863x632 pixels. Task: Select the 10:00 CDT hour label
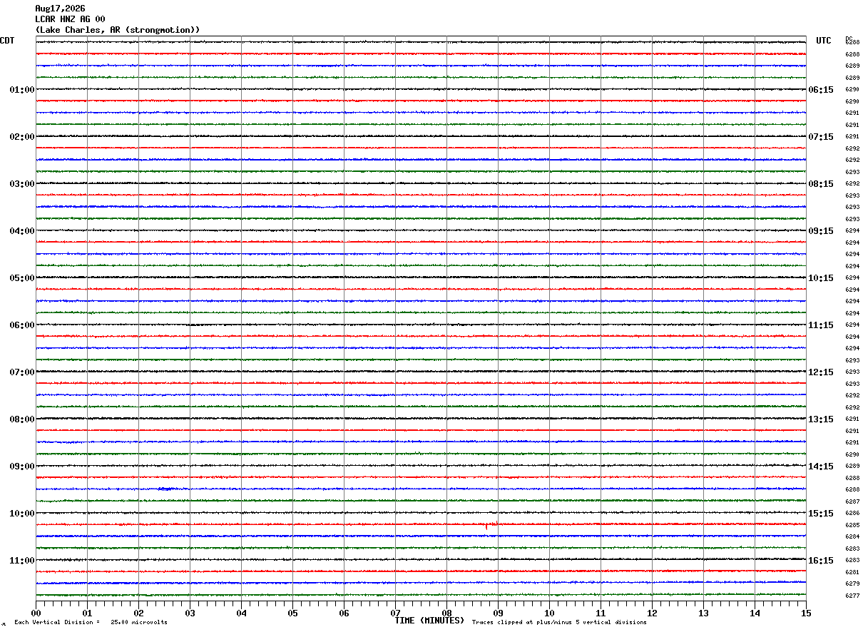(22, 514)
